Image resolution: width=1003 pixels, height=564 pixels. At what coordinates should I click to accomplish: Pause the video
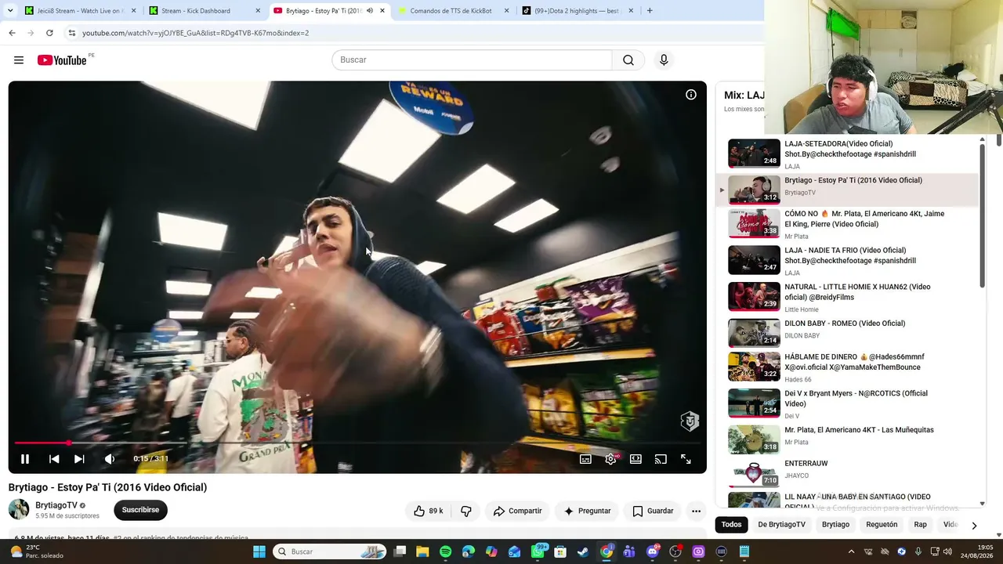(x=25, y=459)
